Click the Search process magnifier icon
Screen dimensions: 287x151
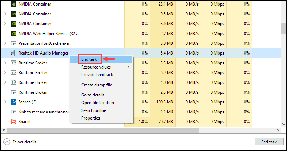click(14, 102)
